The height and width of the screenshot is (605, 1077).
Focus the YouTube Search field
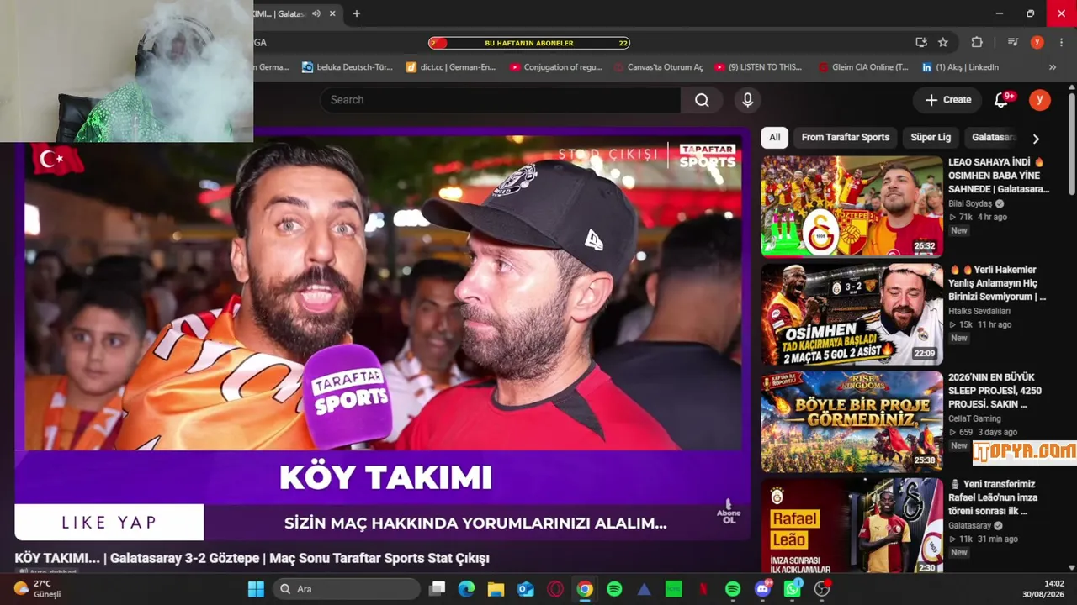coord(500,100)
